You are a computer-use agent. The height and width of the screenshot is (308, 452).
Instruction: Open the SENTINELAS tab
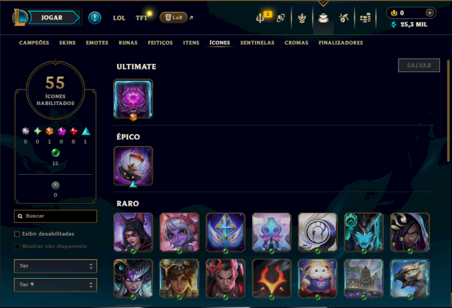(257, 43)
